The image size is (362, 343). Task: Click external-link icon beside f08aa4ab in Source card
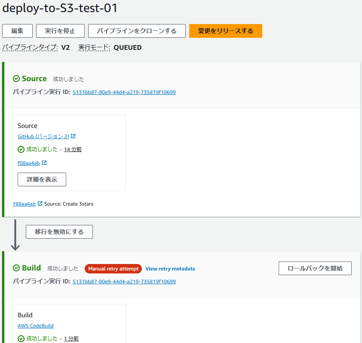tap(44, 163)
